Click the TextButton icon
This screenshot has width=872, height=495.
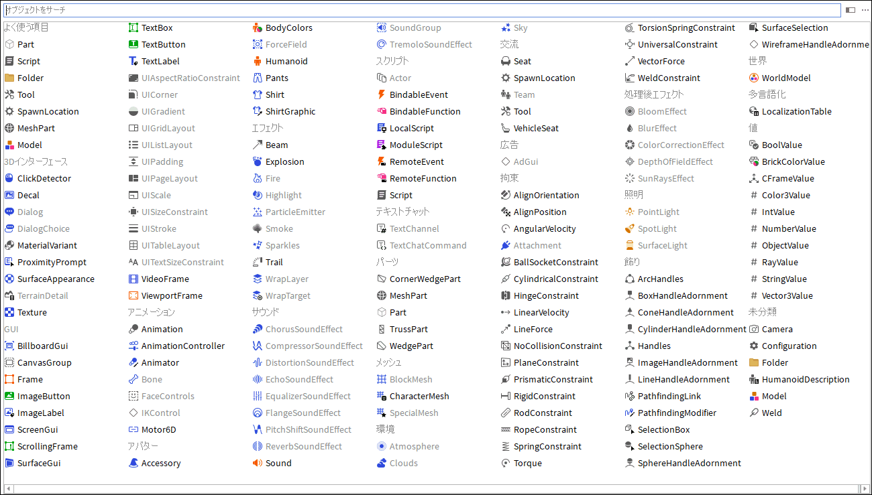click(133, 44)
